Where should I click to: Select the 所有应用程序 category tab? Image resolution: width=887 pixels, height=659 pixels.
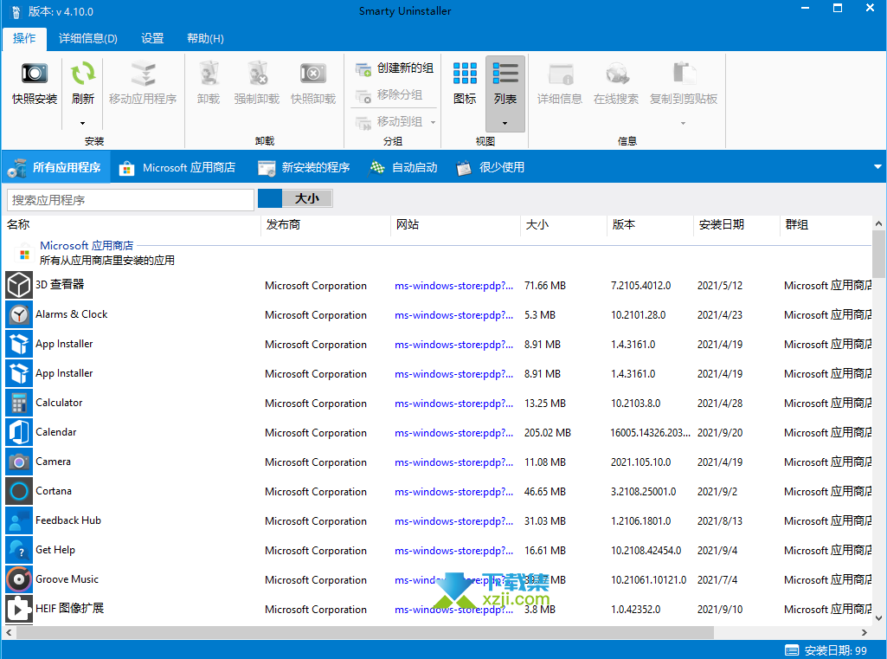point(55,167)
